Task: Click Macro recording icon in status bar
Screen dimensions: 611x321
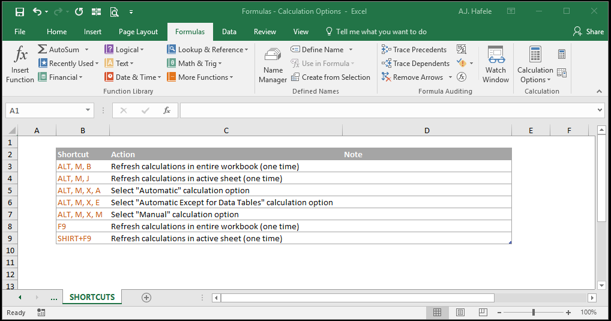Action: tap(41, 313)
